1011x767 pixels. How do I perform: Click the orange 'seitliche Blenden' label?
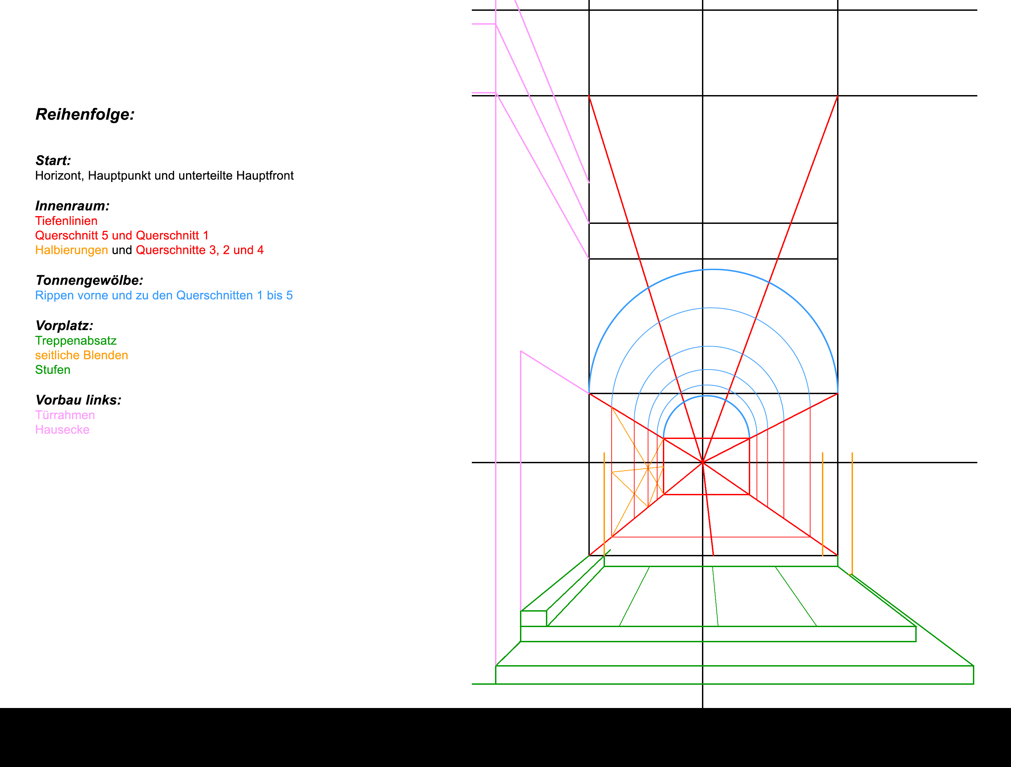click(x=81, y=355)
